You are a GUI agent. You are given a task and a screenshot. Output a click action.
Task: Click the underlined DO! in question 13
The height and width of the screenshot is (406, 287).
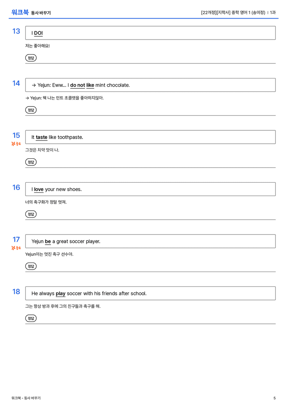point(38,33)
